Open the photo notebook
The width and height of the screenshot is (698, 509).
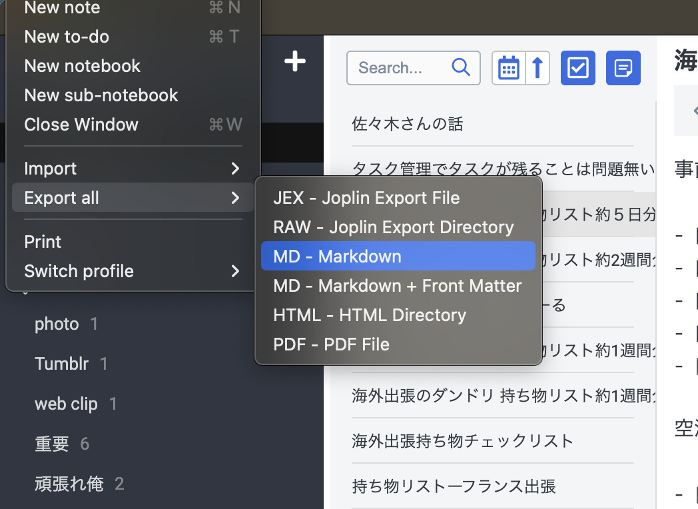pyautogui.click(x=57, y=324)
